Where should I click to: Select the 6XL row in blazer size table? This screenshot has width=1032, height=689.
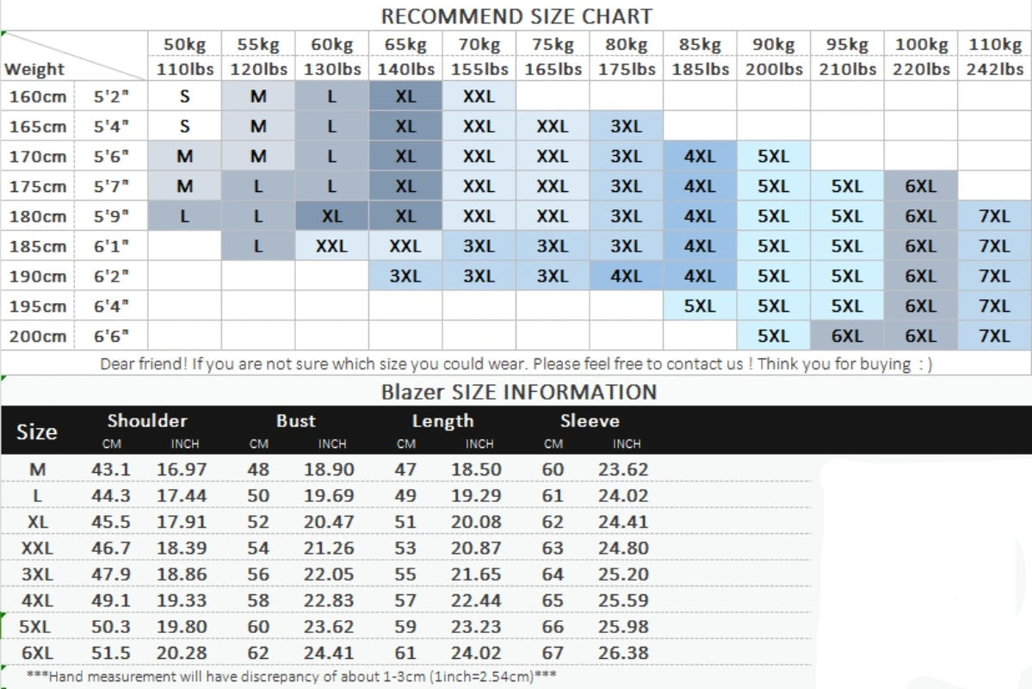[x=406, y=653]
